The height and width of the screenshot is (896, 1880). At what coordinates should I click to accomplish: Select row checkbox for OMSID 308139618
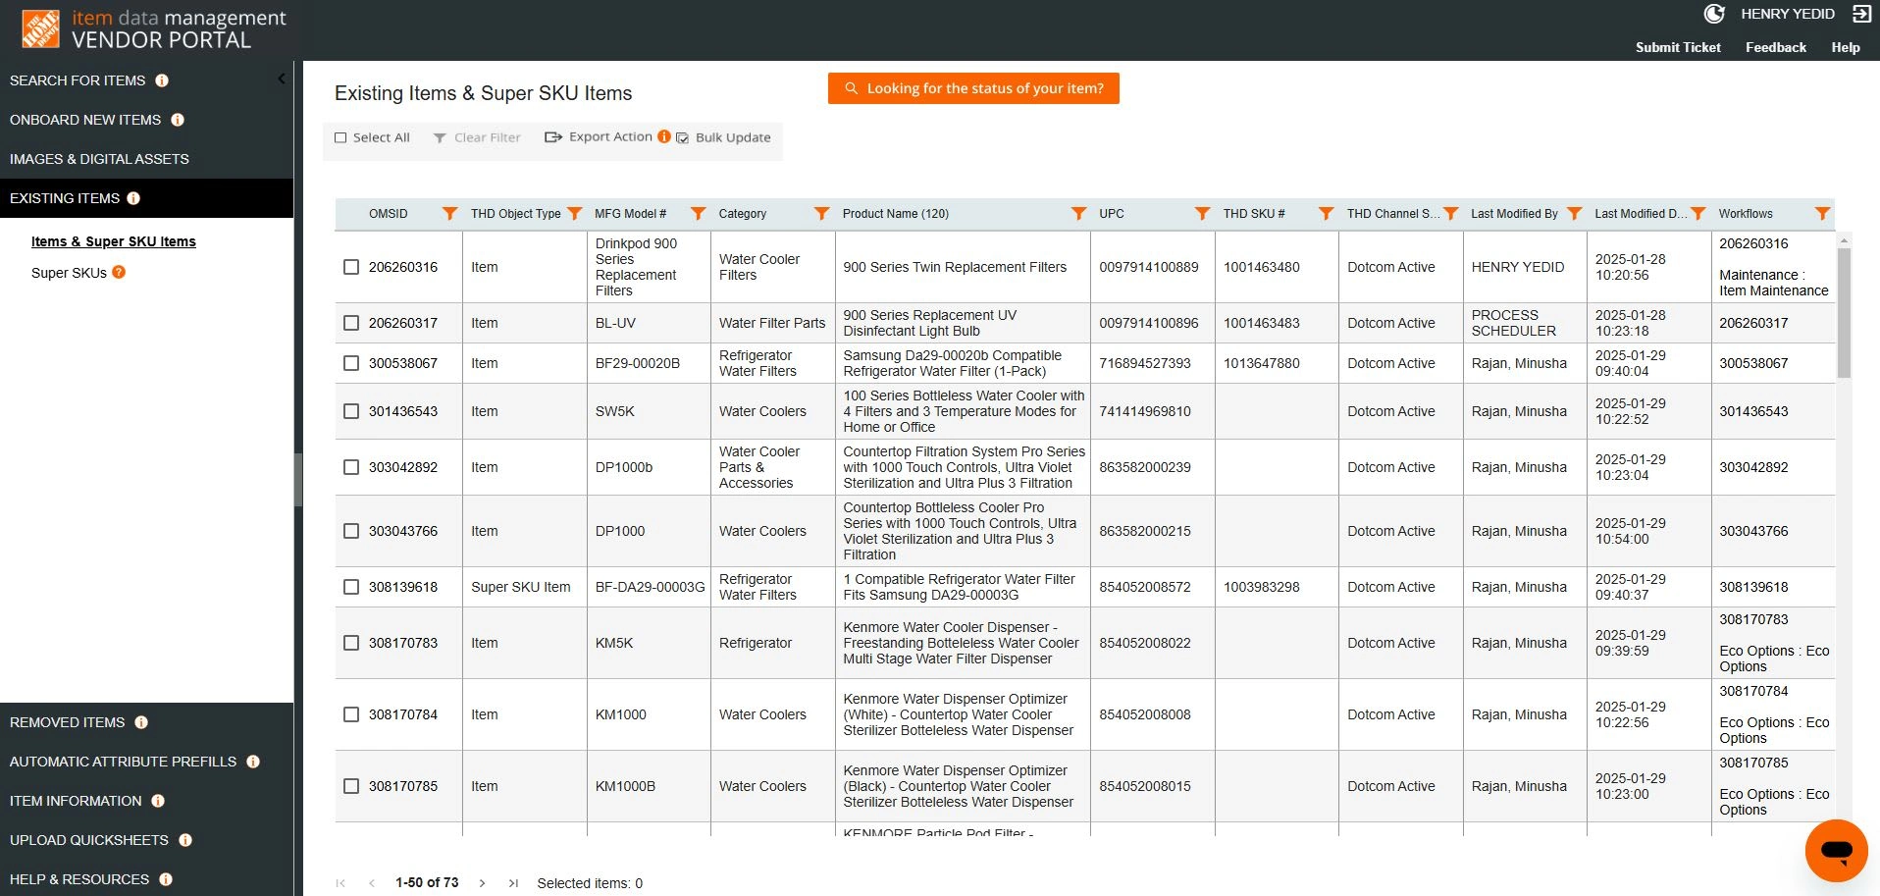pyautogui.click(x=351, y=587)
